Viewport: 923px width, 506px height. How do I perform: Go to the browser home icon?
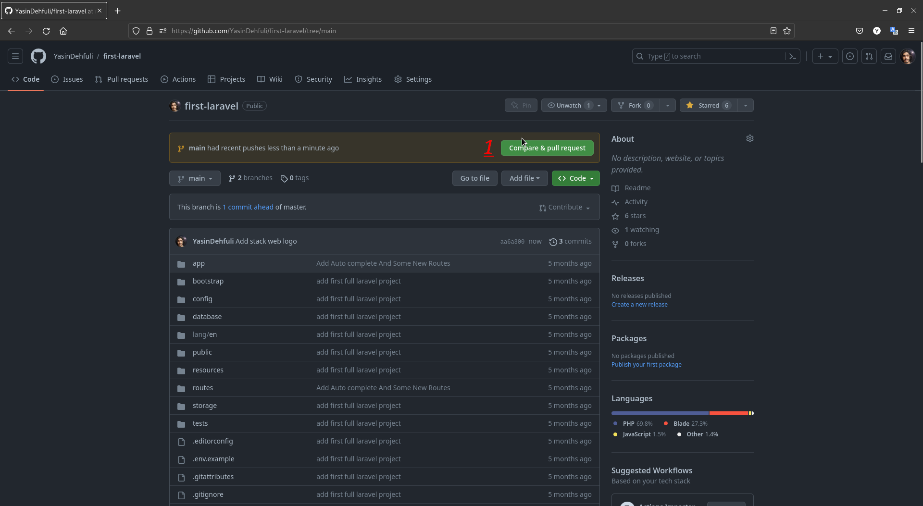click(63, 31)
